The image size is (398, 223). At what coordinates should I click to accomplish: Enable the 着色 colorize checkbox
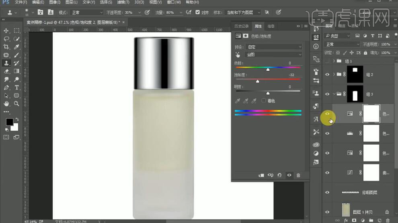coord(263,100)
